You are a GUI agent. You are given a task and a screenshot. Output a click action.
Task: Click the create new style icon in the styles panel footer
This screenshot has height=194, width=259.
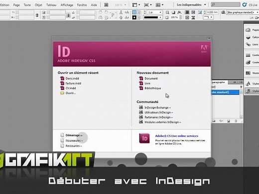point(229,121)
